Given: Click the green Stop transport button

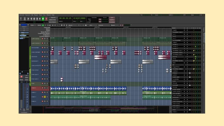Looking at the screenshot, I should point(43,19).
